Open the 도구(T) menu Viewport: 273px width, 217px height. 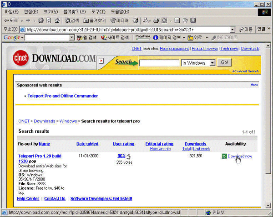click(x=98, y=12)
